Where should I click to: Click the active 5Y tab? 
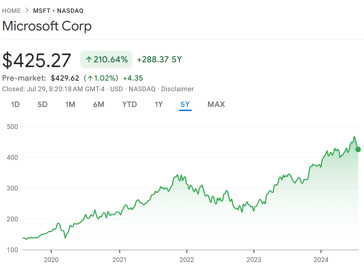(185, 104)
